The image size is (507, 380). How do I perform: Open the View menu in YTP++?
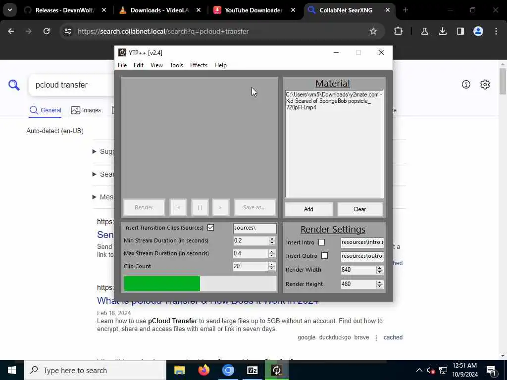click(x=156, y=65)
